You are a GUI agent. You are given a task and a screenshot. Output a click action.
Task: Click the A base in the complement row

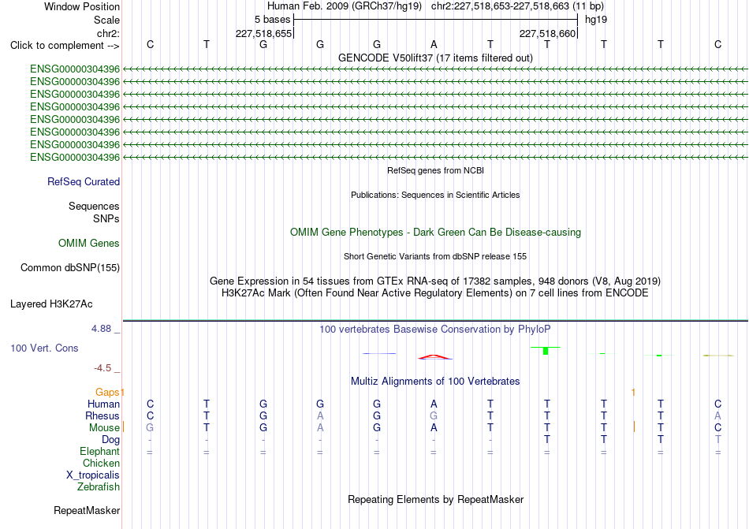434,44
